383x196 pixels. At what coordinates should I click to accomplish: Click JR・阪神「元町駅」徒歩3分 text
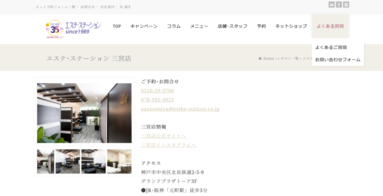click(x=174, y=190)
